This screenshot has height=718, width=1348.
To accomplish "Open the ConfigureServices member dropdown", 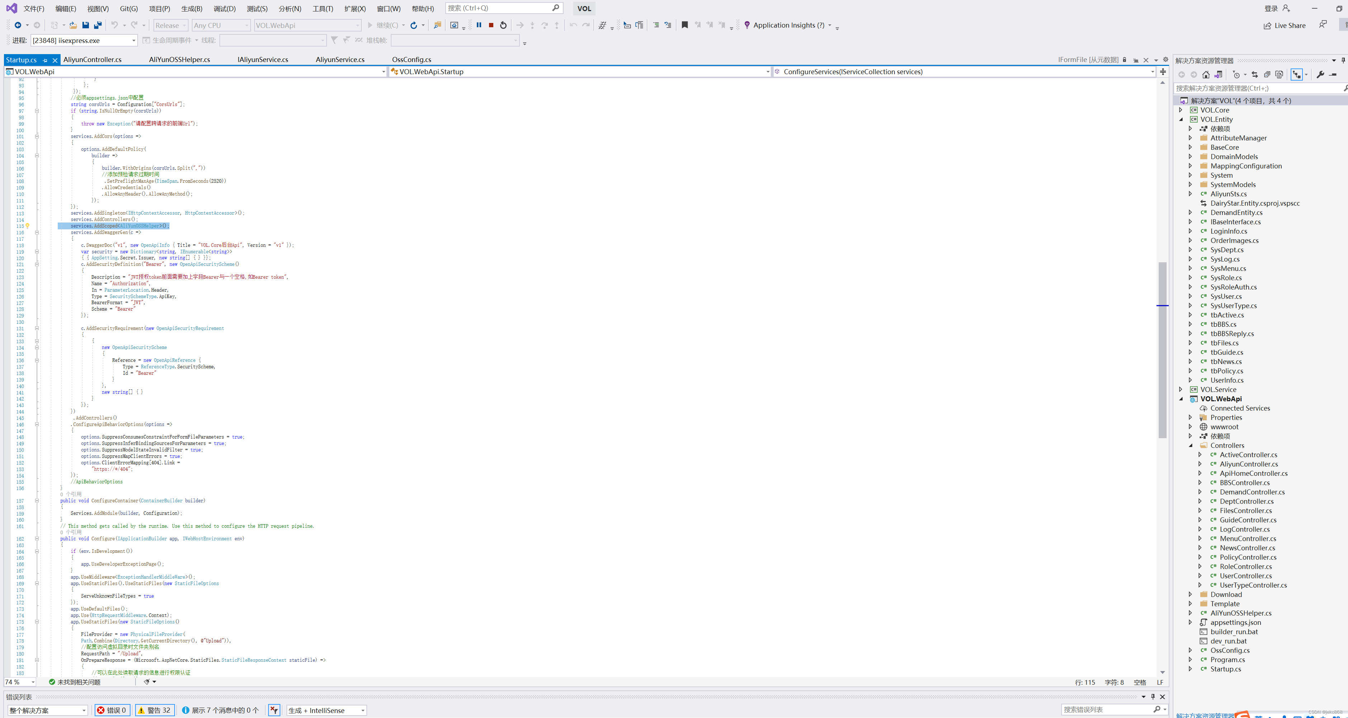I will pos(964,72).
